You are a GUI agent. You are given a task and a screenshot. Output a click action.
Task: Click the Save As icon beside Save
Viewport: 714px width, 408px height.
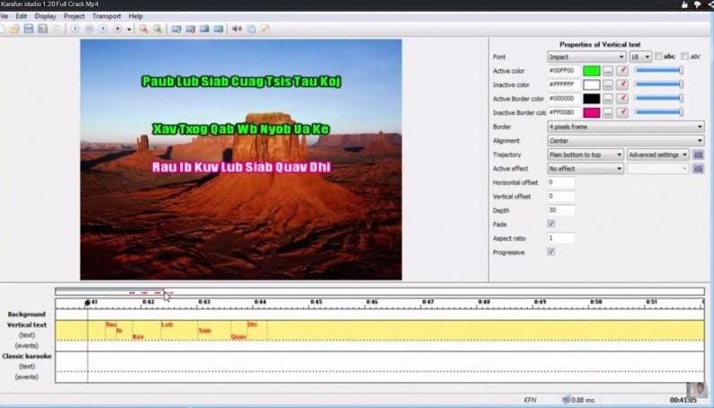[43, 29]
